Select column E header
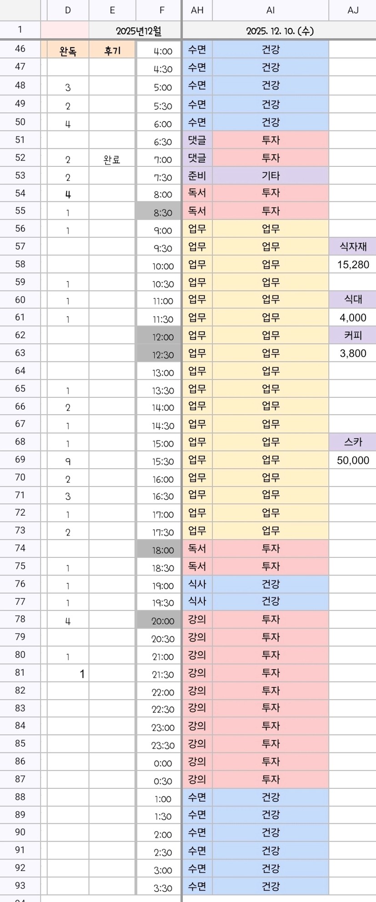The width and height of the screenshot is (376, 902). [x=112, y=10]
